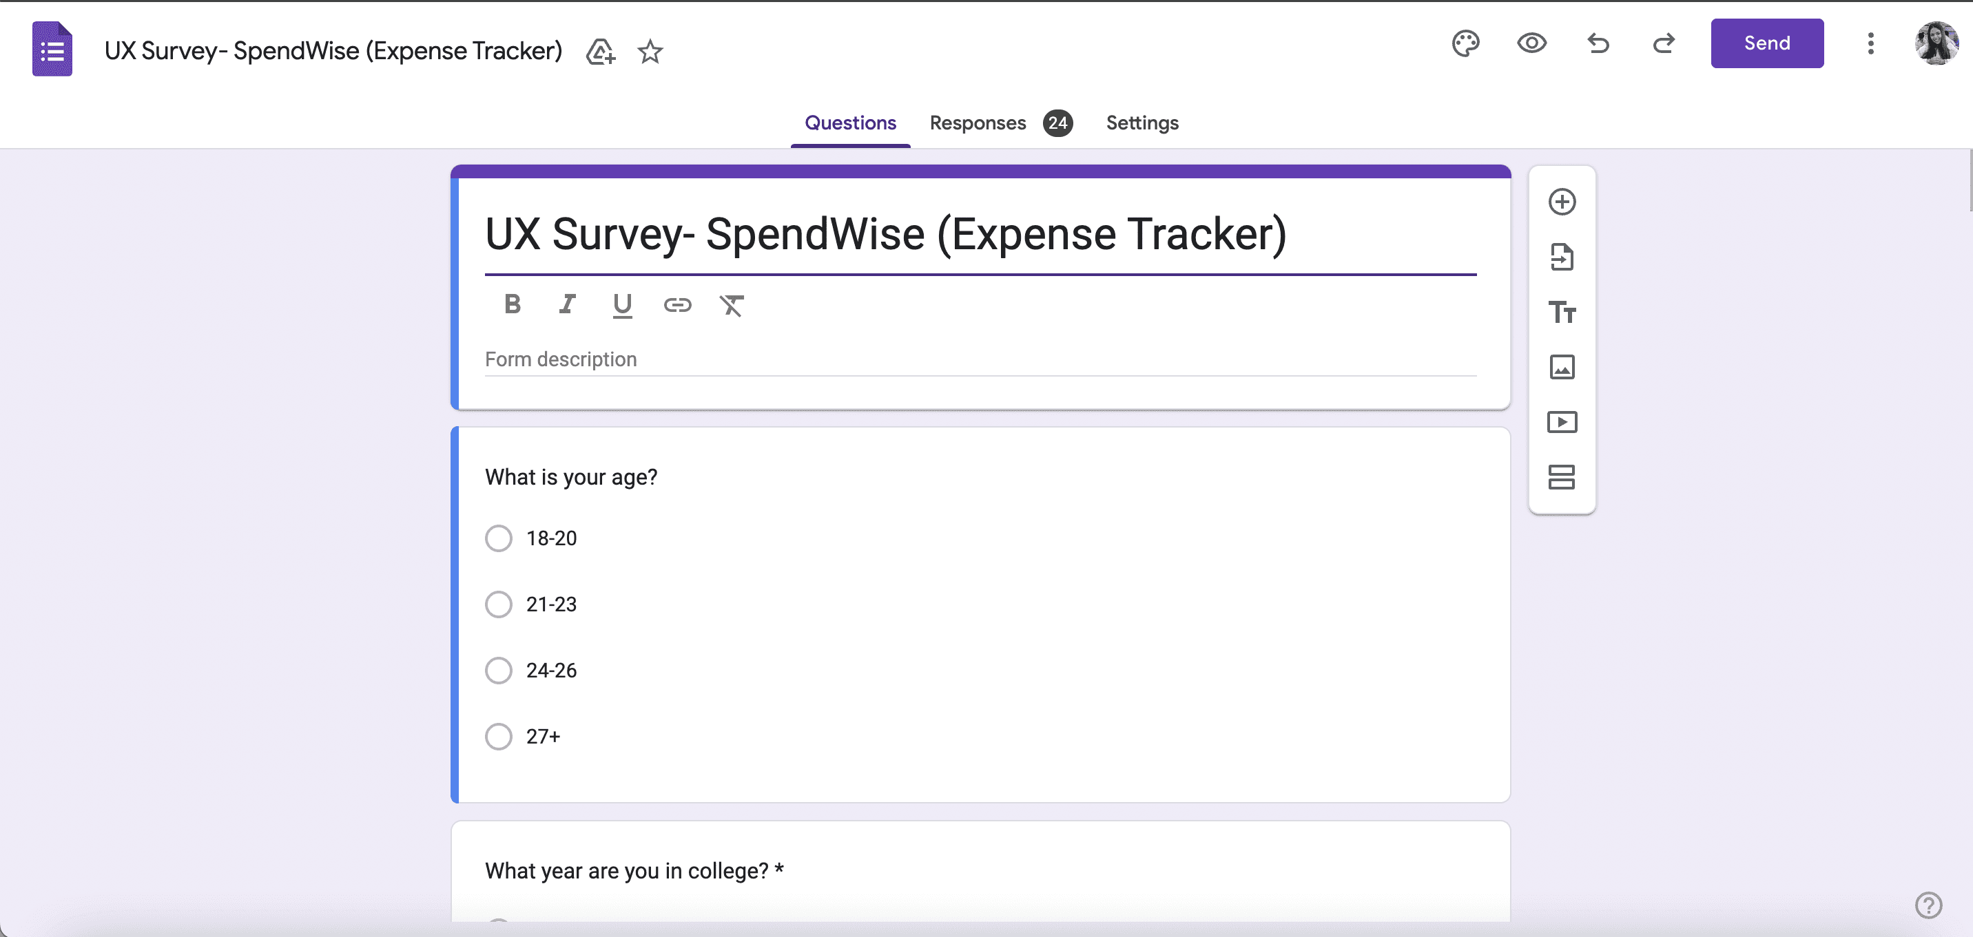Click the Redo arrow
The width and height of the screenshot is (1973, 937).
click(1664, 43)
